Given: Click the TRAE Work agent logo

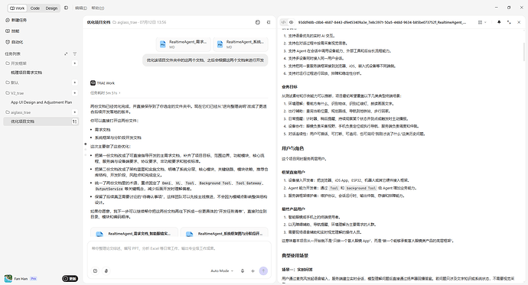Looking at the screenshot, I should coord(93,83).
